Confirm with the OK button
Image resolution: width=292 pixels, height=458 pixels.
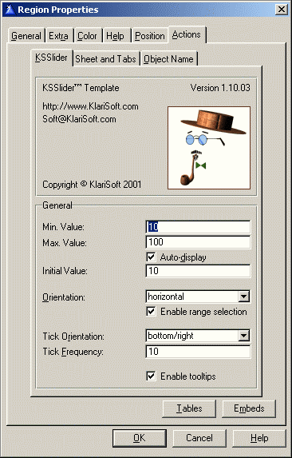click(140, 438)
